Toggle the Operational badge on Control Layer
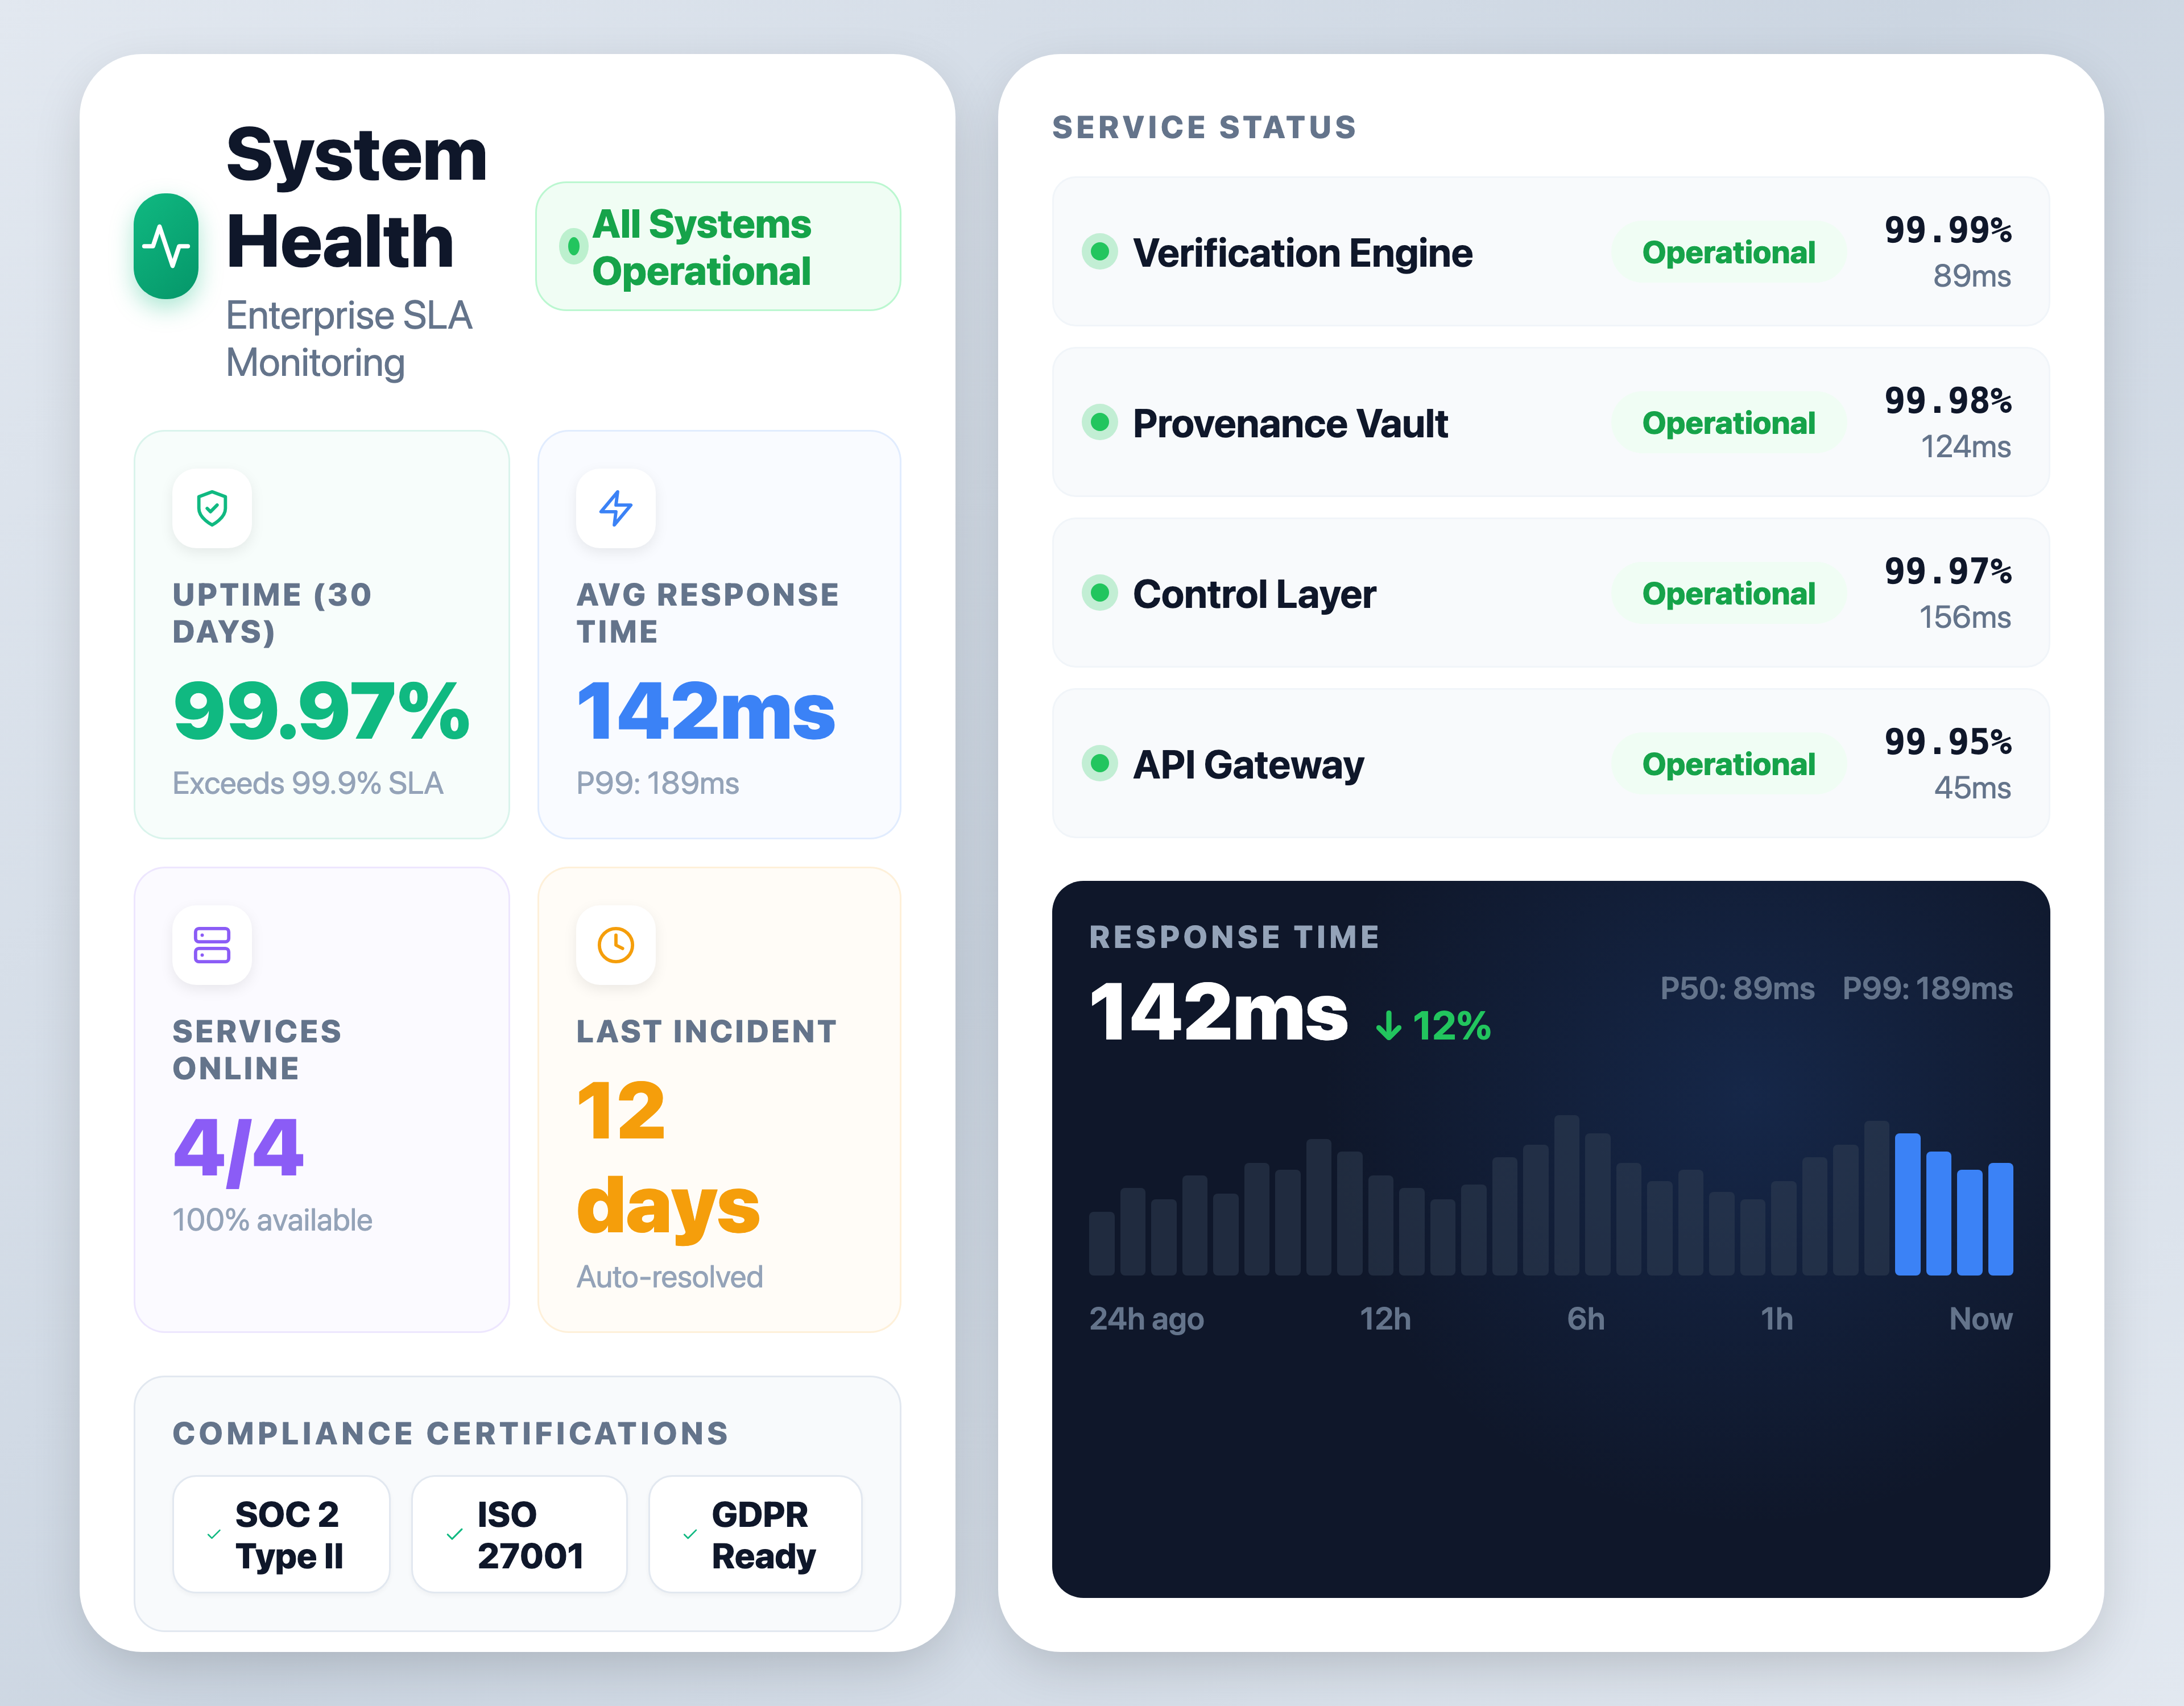Viewport: 2184px width, 1706px height. click(x=1729, y=593)
